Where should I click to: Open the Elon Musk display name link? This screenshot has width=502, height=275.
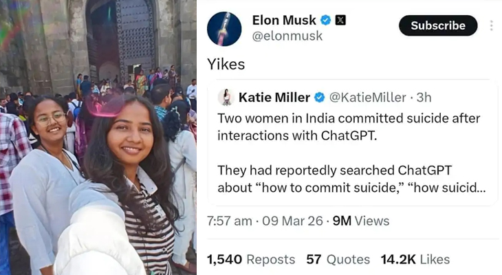click(x=284, y=20)
